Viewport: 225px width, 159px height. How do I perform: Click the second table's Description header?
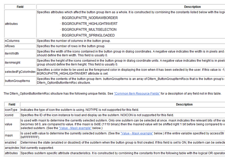[x=184, y=104]
